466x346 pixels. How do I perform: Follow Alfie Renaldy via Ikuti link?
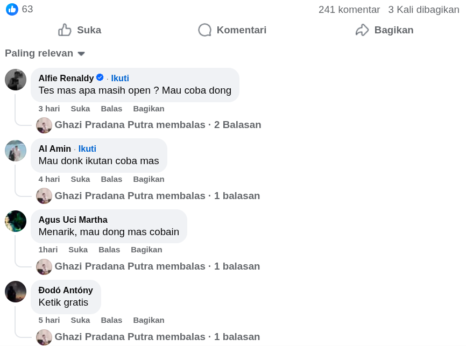click(120, 78)
